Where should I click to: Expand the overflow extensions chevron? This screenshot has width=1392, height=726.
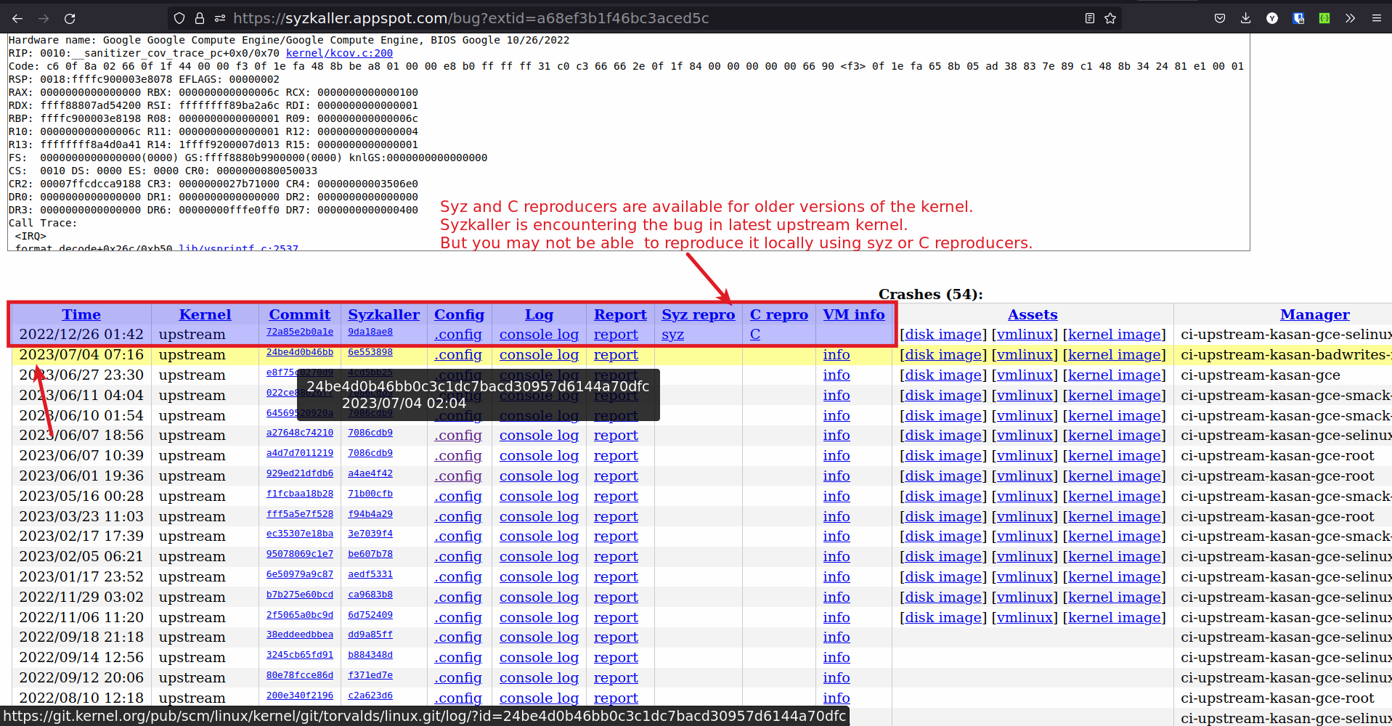(1350, 18)
